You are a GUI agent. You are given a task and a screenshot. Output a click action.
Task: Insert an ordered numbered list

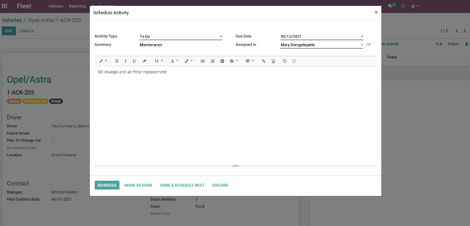tap(212, 61)
